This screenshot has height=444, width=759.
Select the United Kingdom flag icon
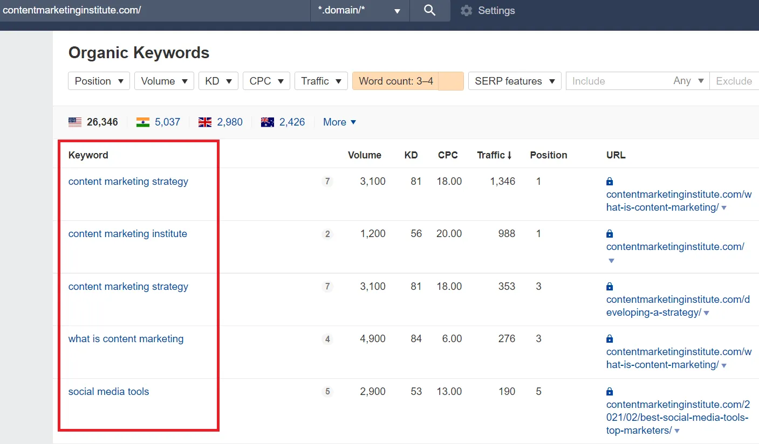pyautogui.click(x=205, y=122)
